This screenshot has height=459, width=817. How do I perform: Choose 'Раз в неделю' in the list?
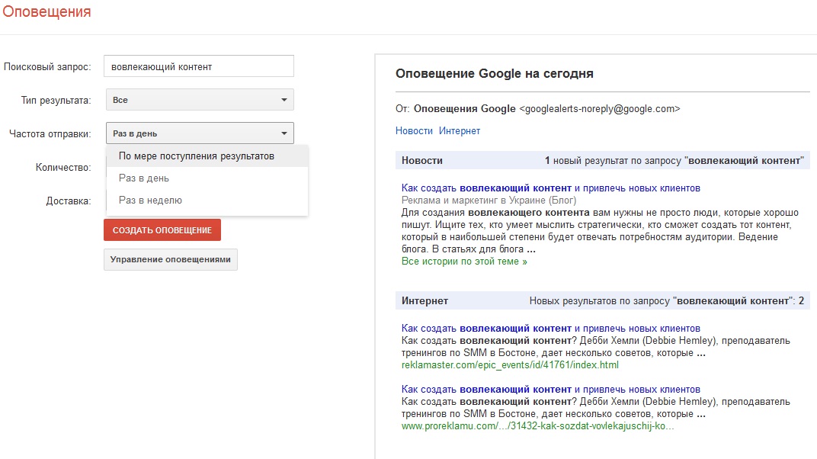[x=207, y=200]
